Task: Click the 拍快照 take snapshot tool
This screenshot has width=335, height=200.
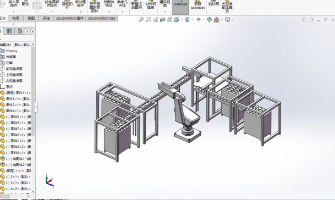Action: tap(213, 3)
